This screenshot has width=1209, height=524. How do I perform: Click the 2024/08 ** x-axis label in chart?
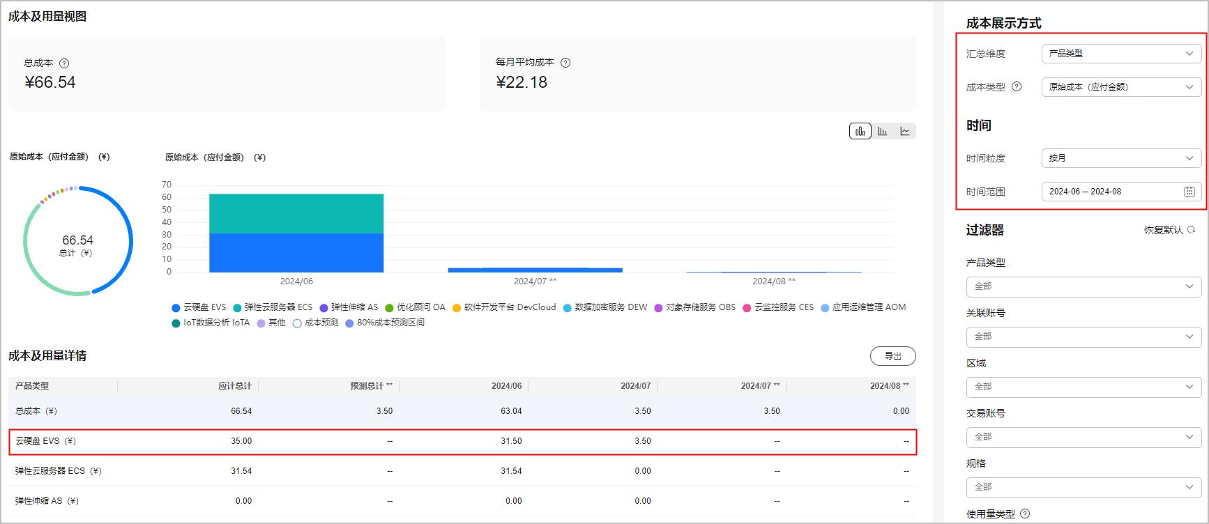click(774, 282)
